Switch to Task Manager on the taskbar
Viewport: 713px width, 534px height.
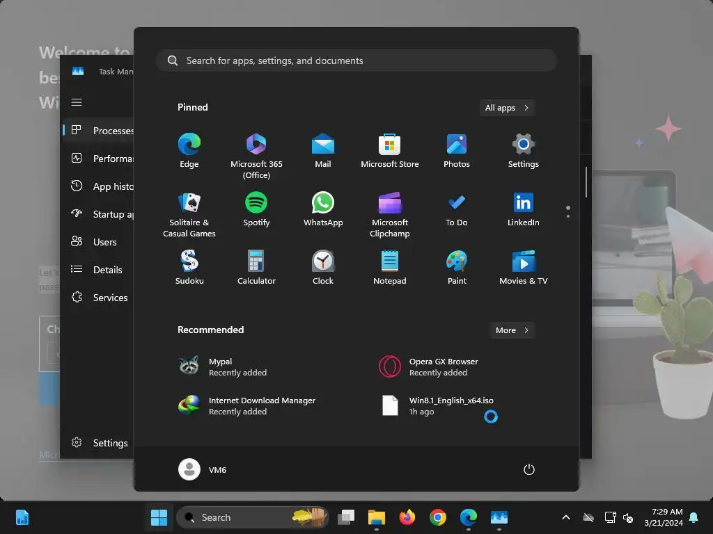[x=499, y=517]
